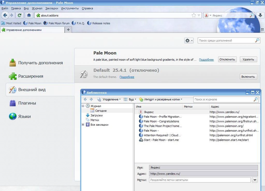The height and width of the screenshot is (191, 265).
Task: Expand the Все закладки tree node
Action: pos(83,125)
